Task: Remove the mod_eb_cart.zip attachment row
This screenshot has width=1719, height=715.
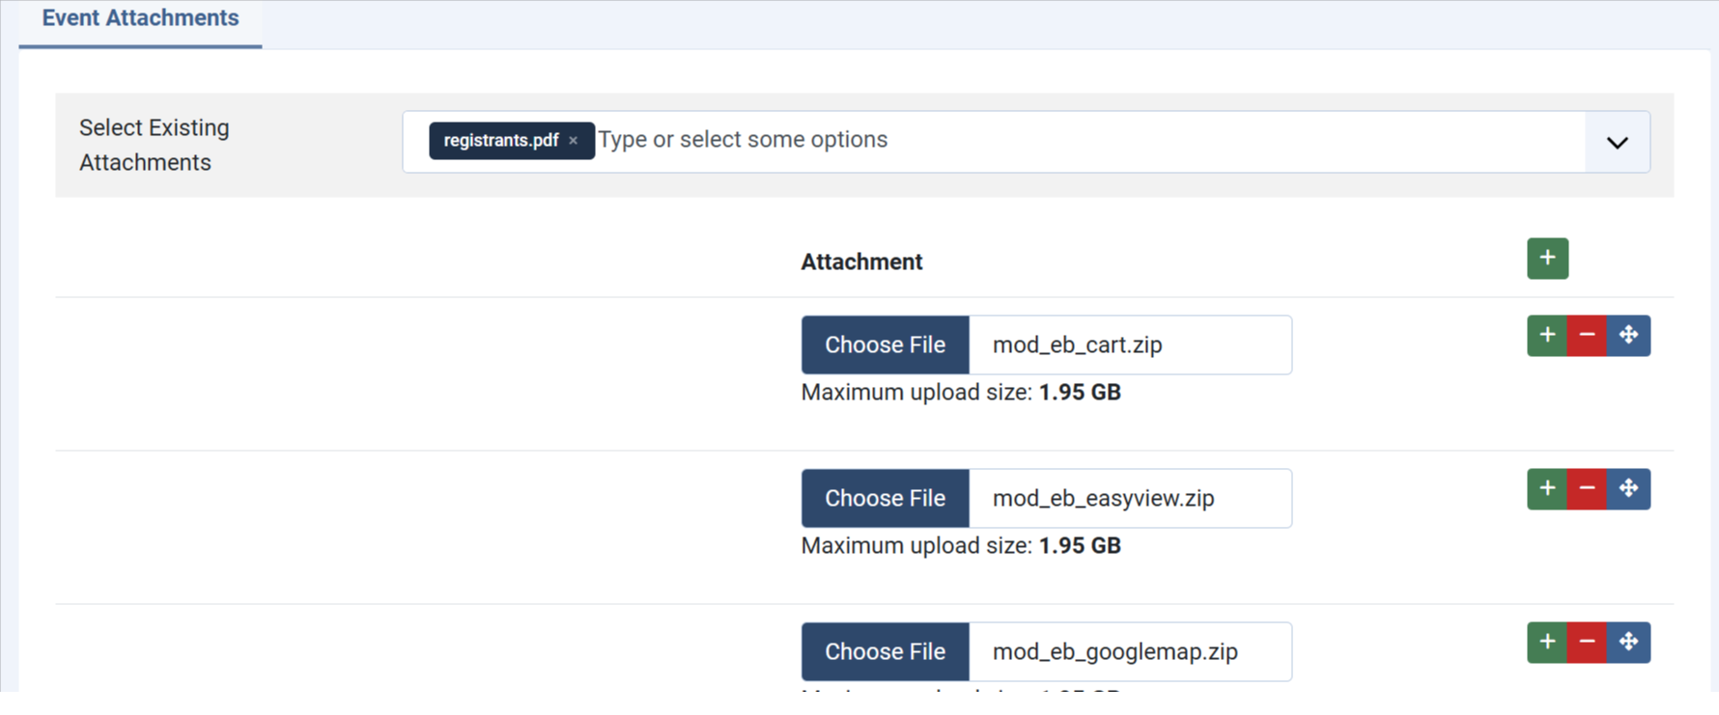Action: (1587, 336)
